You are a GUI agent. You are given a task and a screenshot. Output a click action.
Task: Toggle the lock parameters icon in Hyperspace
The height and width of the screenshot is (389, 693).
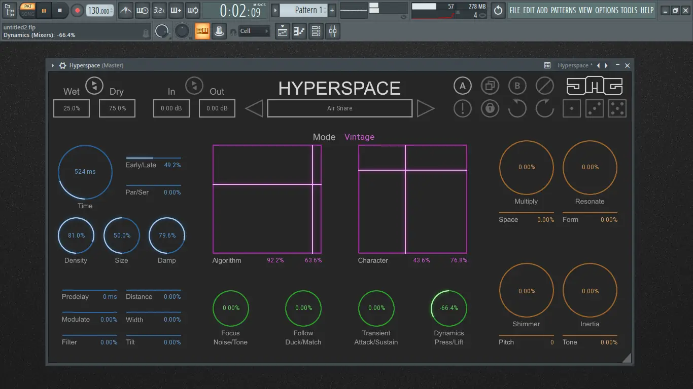[490, 108]
